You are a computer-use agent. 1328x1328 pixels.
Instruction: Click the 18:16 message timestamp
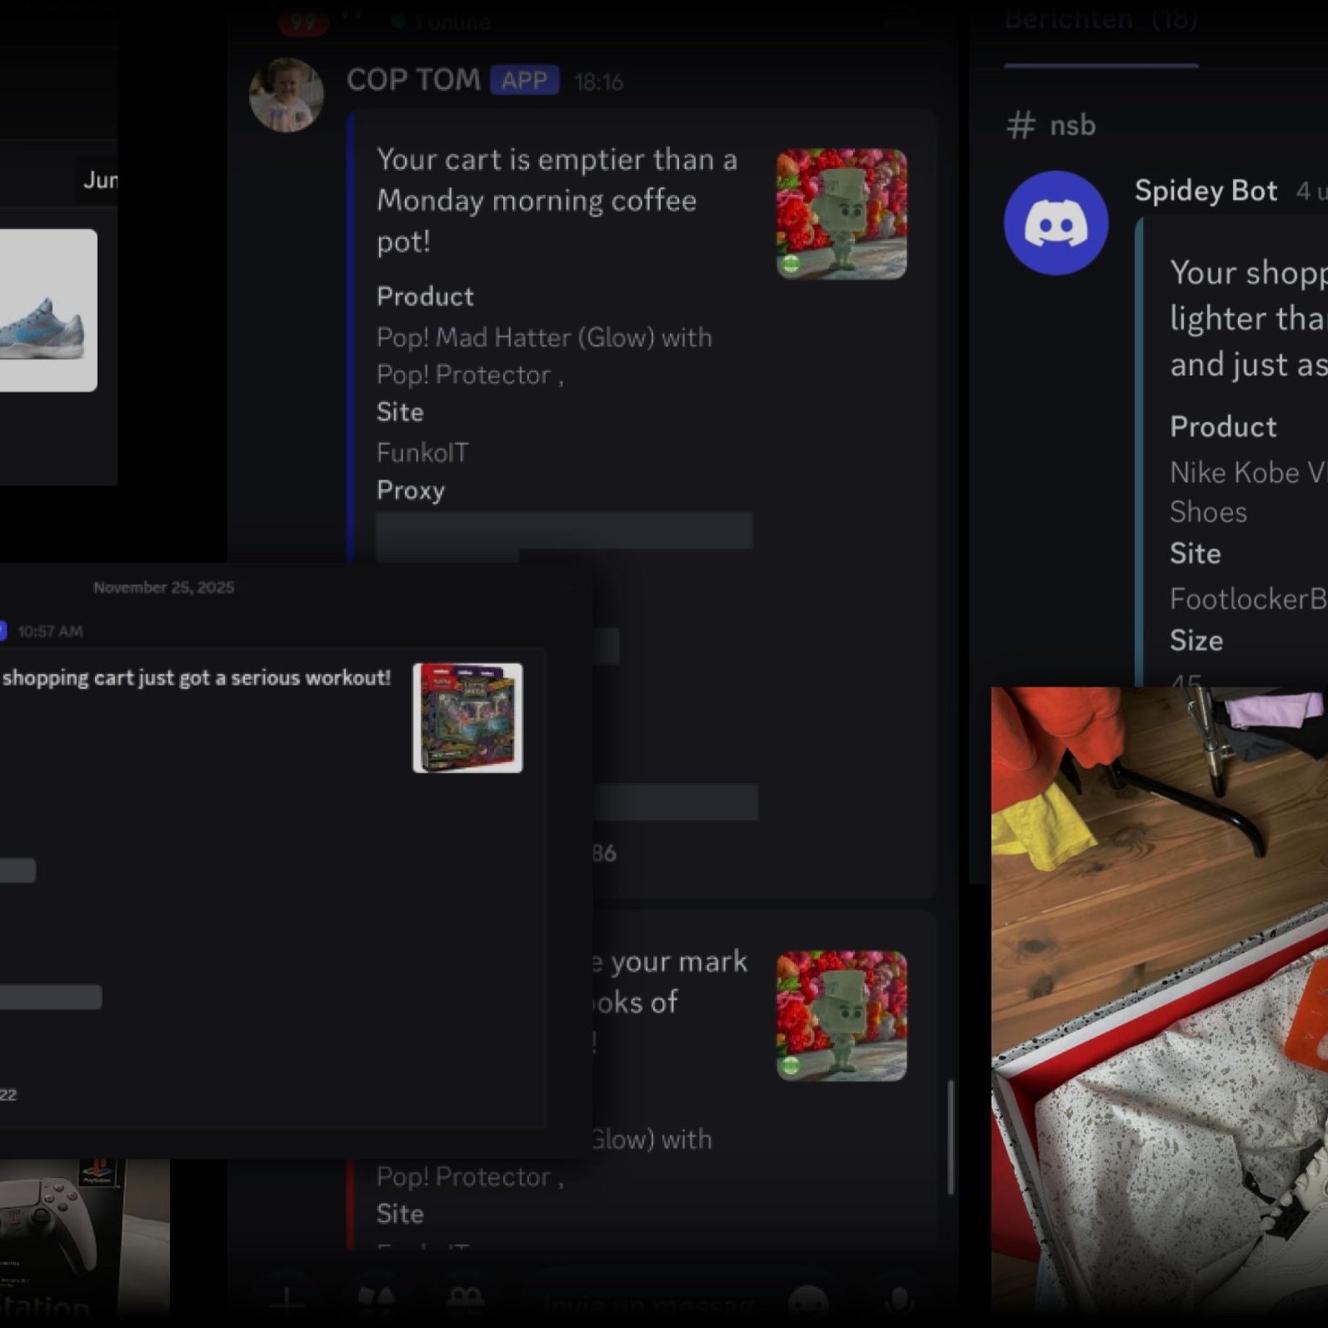pyautogui.click(x=598, y=82)
